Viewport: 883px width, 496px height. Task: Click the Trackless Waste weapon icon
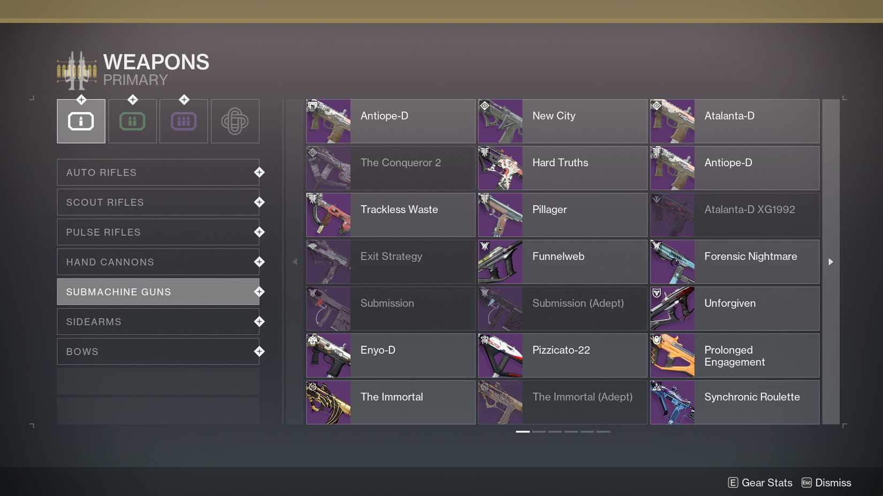click(x=329, y=215)
